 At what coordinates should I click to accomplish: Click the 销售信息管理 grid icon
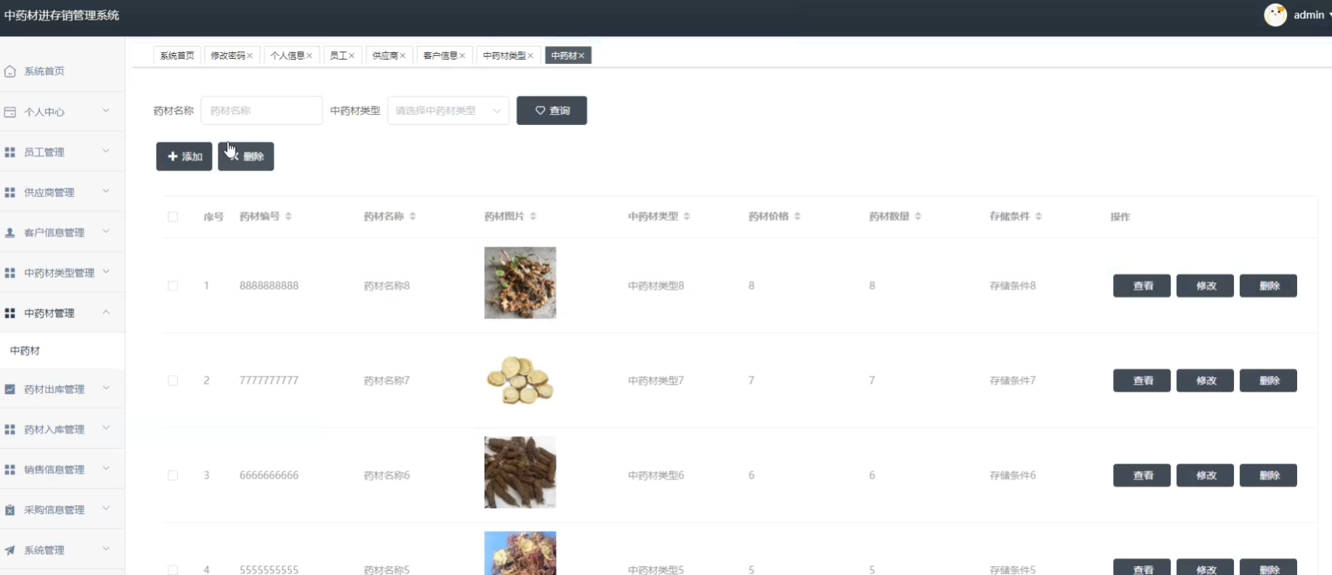9,470
